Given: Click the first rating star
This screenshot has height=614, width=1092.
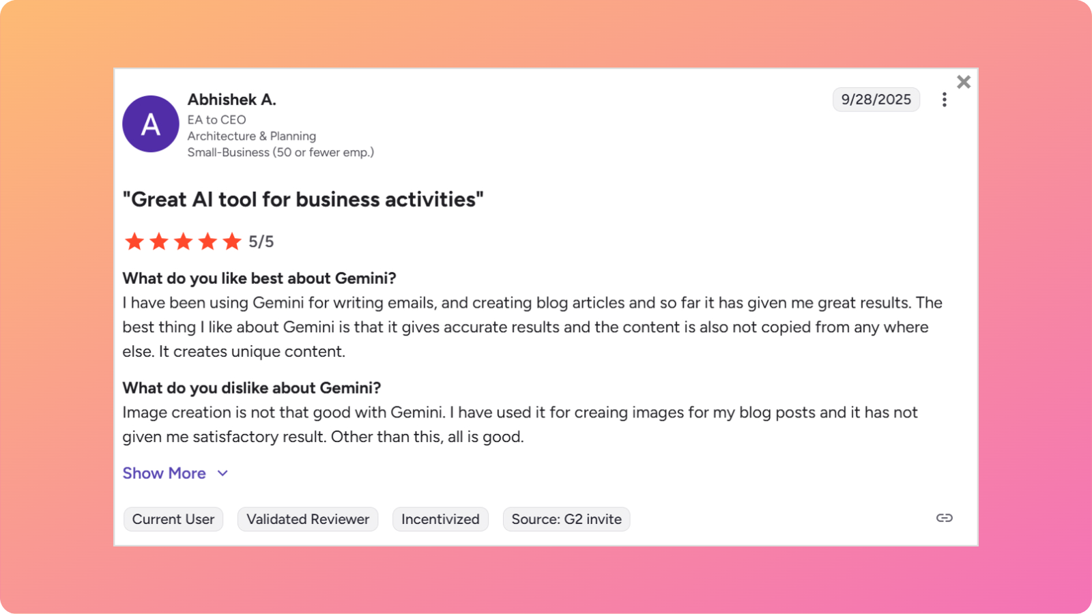Looking at the screenshot, I should (134, 241).
